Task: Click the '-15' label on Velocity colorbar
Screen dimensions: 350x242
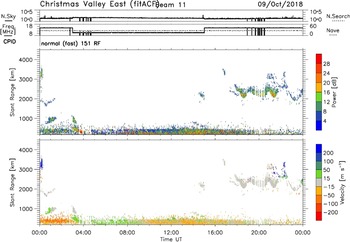Action: click(x=329, y=187)
